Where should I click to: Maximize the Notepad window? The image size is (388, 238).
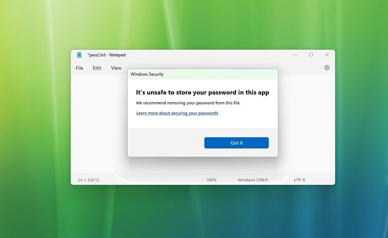(311, 54)
